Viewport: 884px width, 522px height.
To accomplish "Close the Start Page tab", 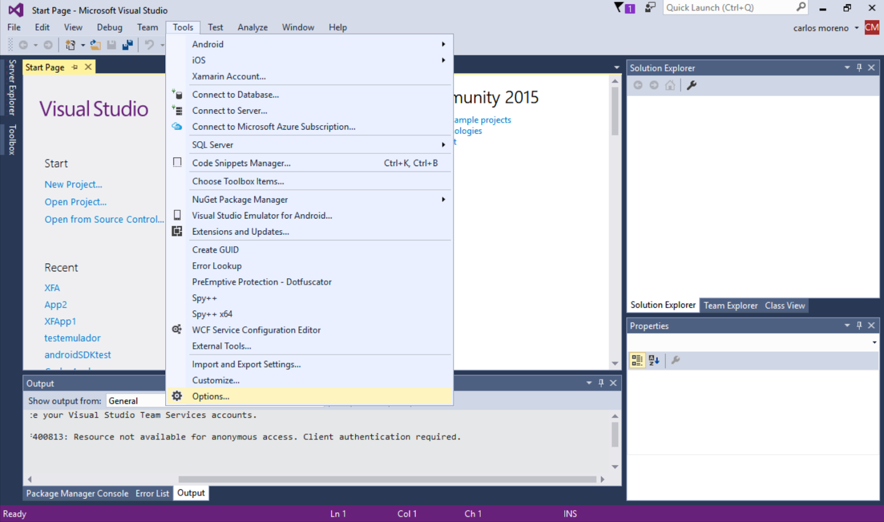I will click(88, 67).
